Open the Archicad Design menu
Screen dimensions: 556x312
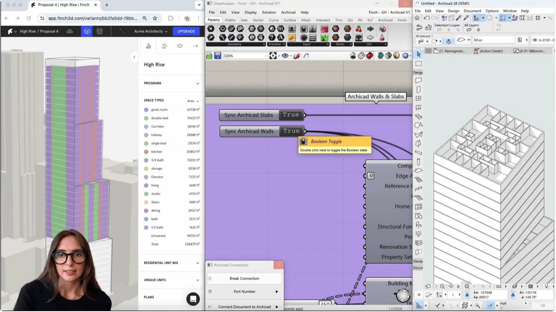[453, 11]
